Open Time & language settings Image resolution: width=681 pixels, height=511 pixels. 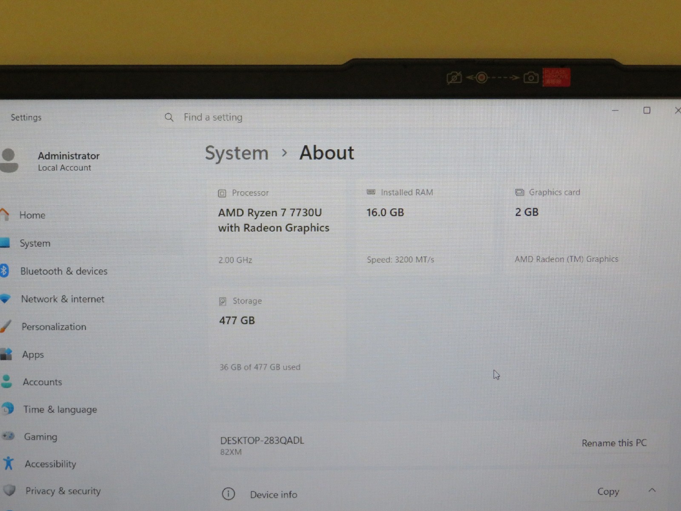60,409
